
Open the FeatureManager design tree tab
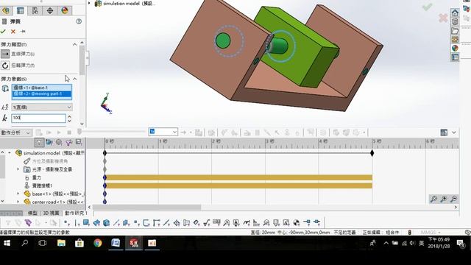coord(6,10)
